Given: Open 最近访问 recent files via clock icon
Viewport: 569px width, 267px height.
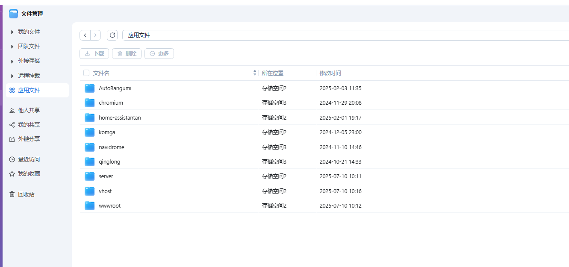Looking at the screenshot, I should [x=12, y=159].
